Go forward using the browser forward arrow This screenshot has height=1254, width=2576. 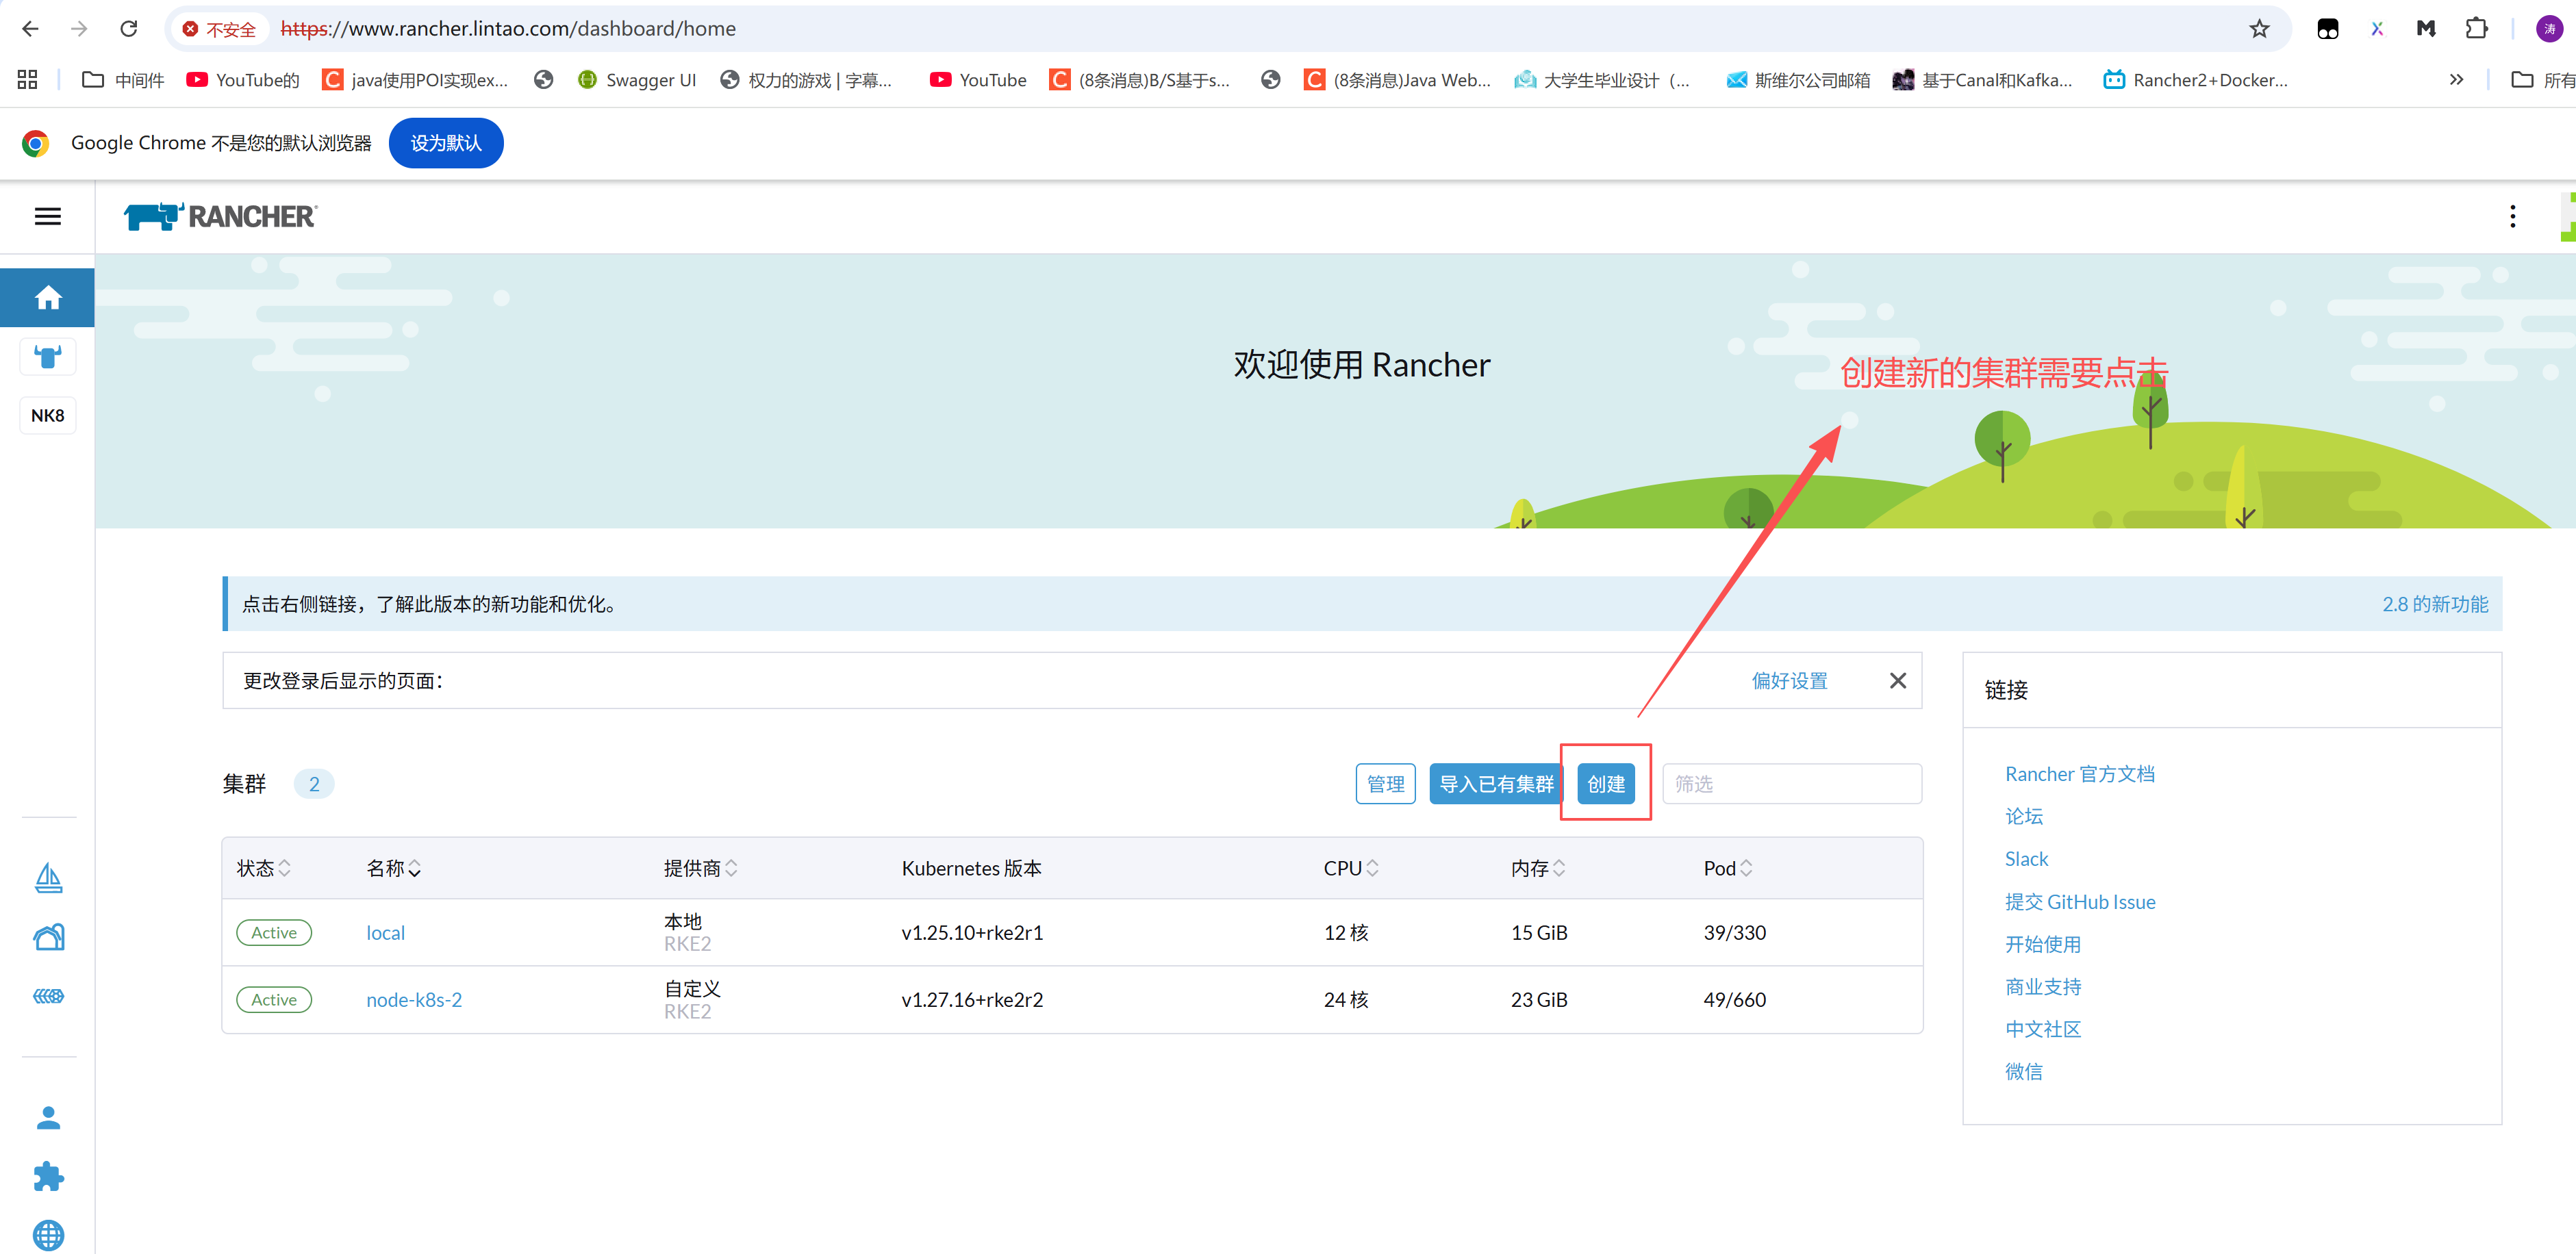(79, 28)
